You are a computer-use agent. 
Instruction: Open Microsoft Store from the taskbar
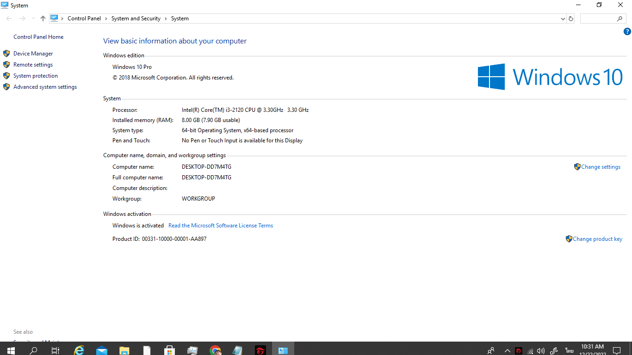(x=170, y=350)
